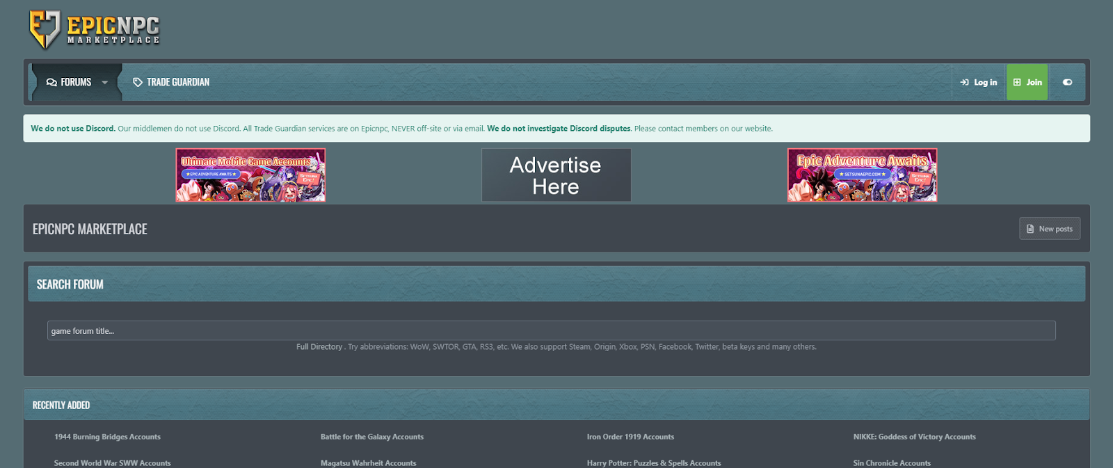Image resolution: width=1113 pixels, height=468 pixels.
Task: Open Harry Potter: Puzzles & Spells Accounts
Action: coord(654,463)
